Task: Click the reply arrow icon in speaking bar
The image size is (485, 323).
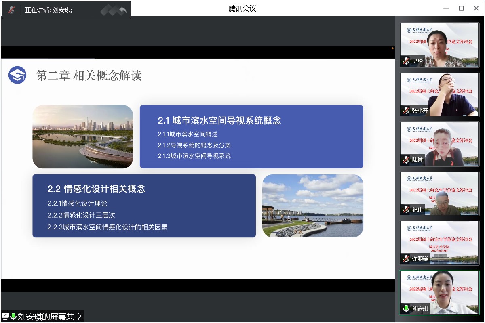Action: [122, 10]
